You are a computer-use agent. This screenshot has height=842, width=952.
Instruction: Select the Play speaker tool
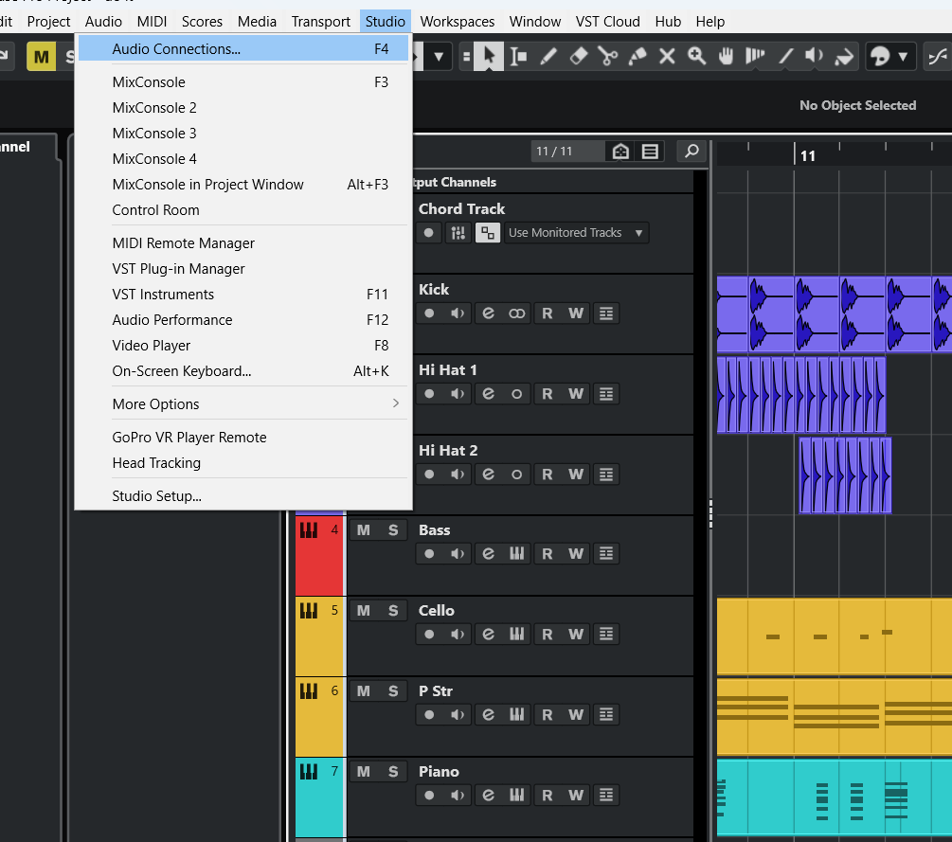click(x=815, y=57)
